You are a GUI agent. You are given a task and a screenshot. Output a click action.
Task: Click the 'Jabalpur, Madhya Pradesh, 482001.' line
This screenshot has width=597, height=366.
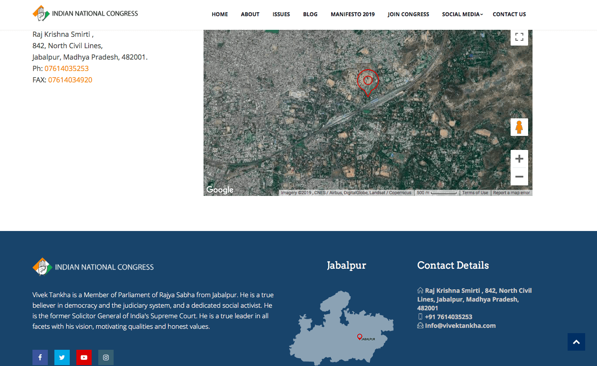90,57
